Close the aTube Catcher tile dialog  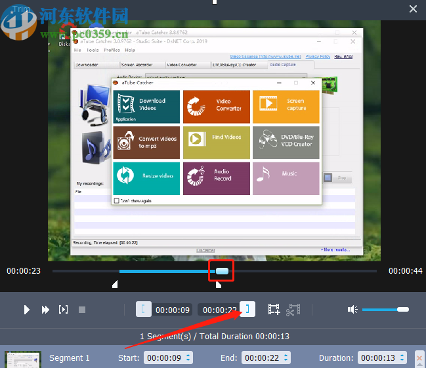313,83
